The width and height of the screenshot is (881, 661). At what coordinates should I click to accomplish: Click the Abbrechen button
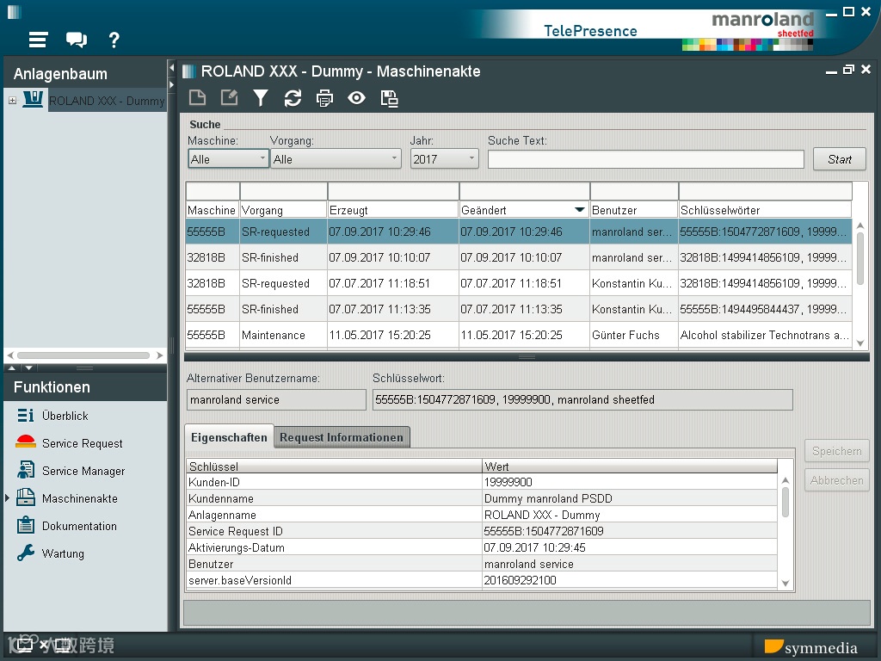pos(836,480)
